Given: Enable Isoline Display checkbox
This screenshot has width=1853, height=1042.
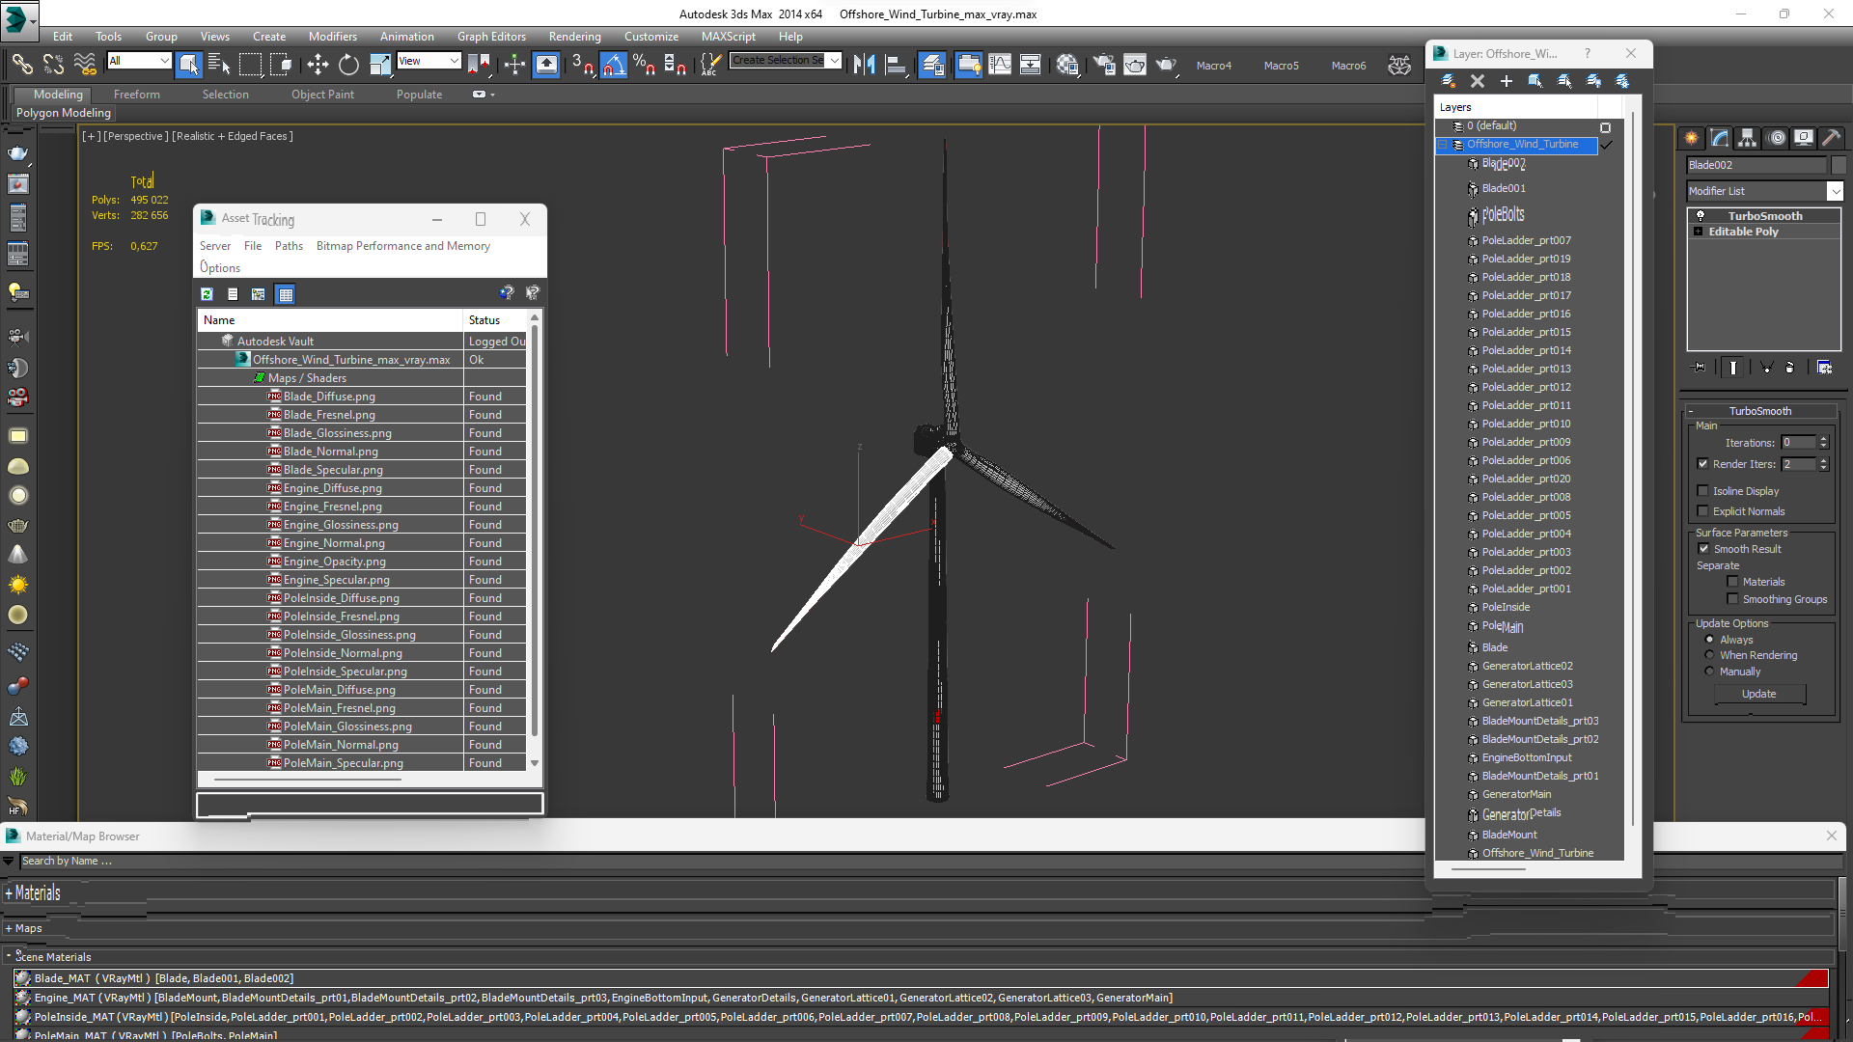Looking at the screenshot, I should click(x=1703, y=491).
